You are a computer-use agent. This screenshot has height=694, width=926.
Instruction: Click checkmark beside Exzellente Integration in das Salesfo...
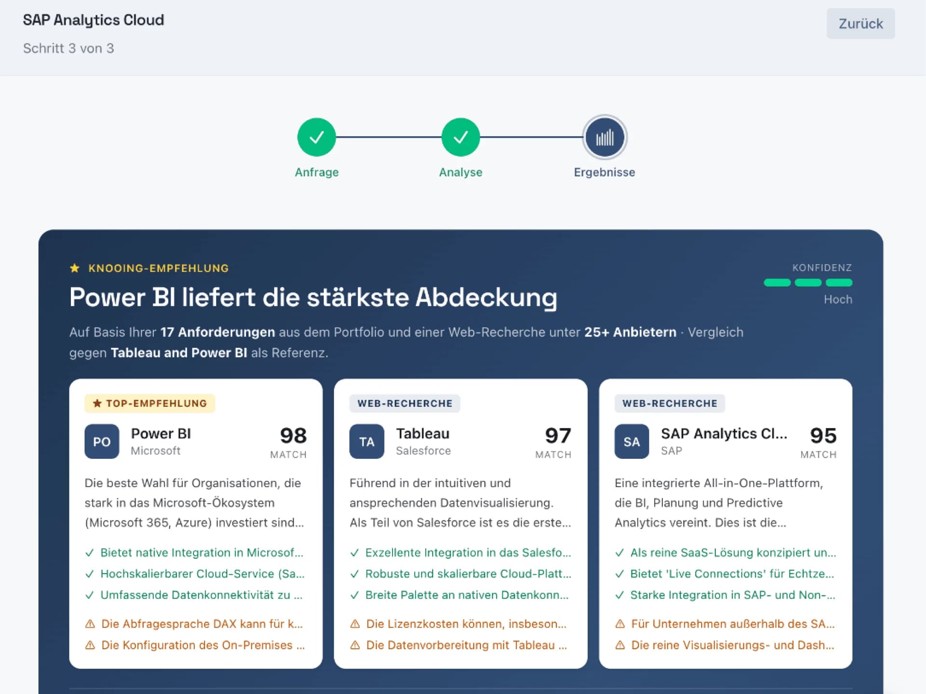[354, 553]
